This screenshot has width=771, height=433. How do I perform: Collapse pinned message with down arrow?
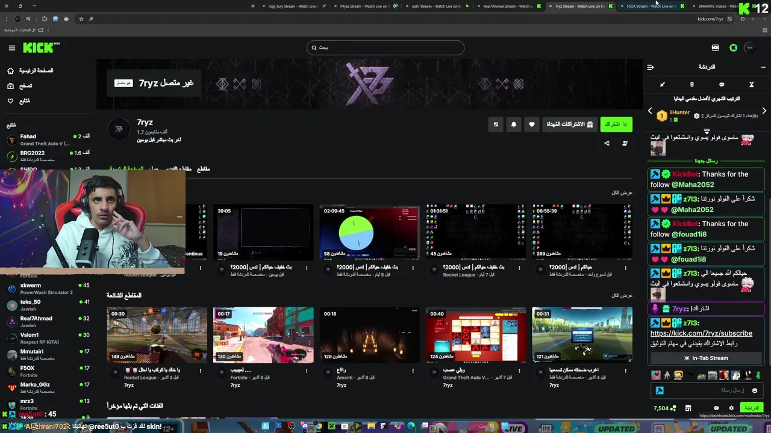click(x=707, y=131)
